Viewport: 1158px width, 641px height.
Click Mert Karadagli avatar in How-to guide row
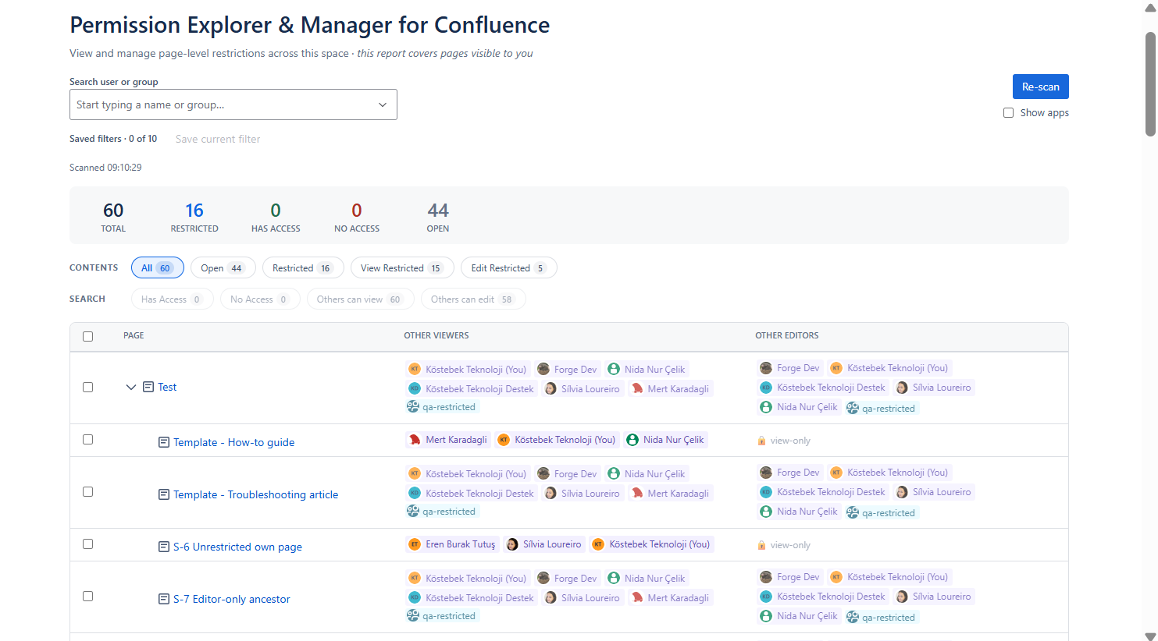[415, 440]
